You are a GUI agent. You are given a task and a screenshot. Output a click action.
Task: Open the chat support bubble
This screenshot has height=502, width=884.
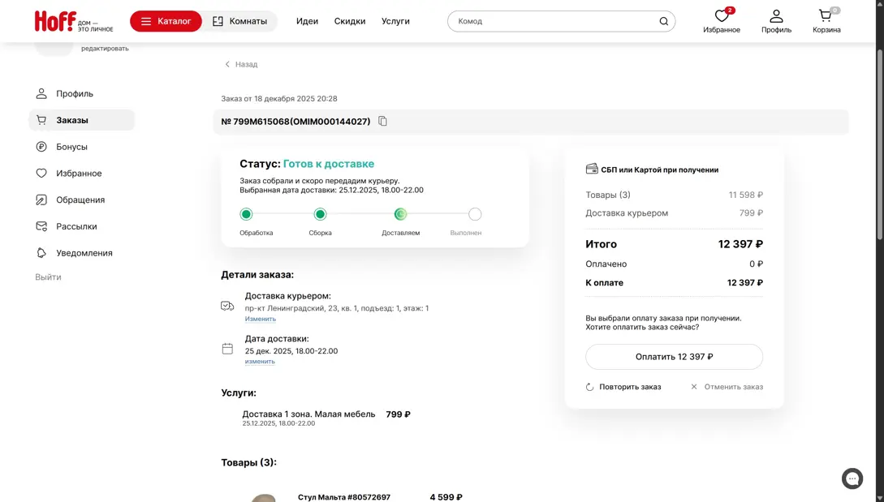point(852,478)
